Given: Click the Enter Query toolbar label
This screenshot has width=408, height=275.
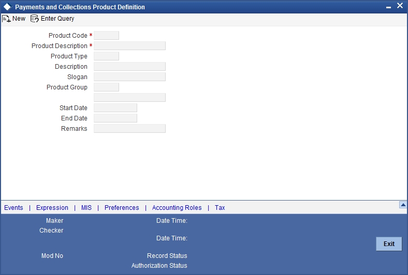Looking at the screenshot, I should (57, 19).
